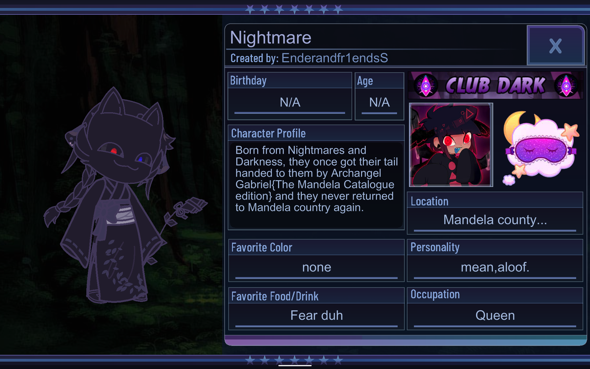Image resolution: width=590 pixels, height=369 pixels.
Task: Select the red-eyed character portrait thumbnail
Action: (451, 145)
